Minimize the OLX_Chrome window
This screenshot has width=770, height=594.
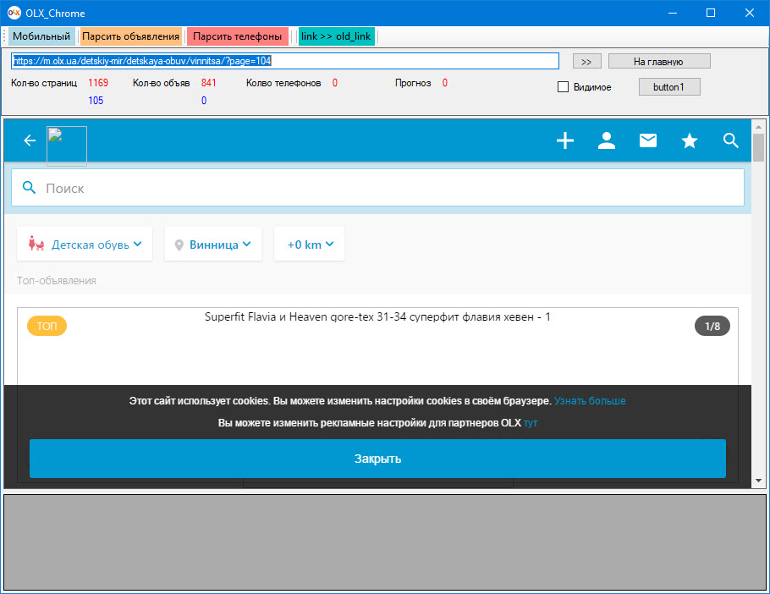click(x=673, y=13)
